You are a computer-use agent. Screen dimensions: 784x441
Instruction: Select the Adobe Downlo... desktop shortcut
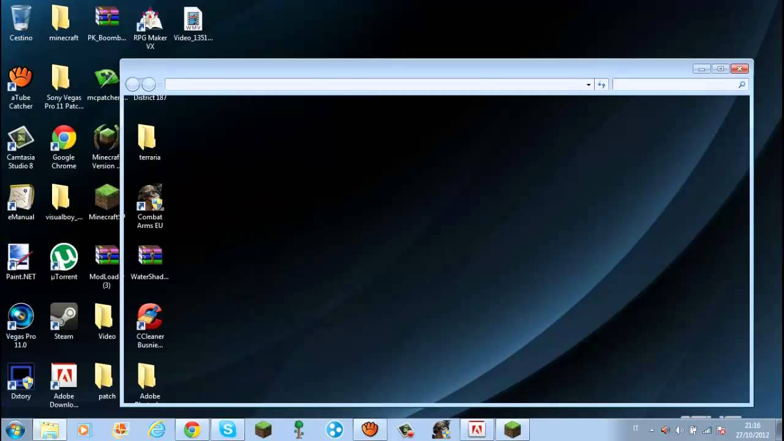[64, 386]
